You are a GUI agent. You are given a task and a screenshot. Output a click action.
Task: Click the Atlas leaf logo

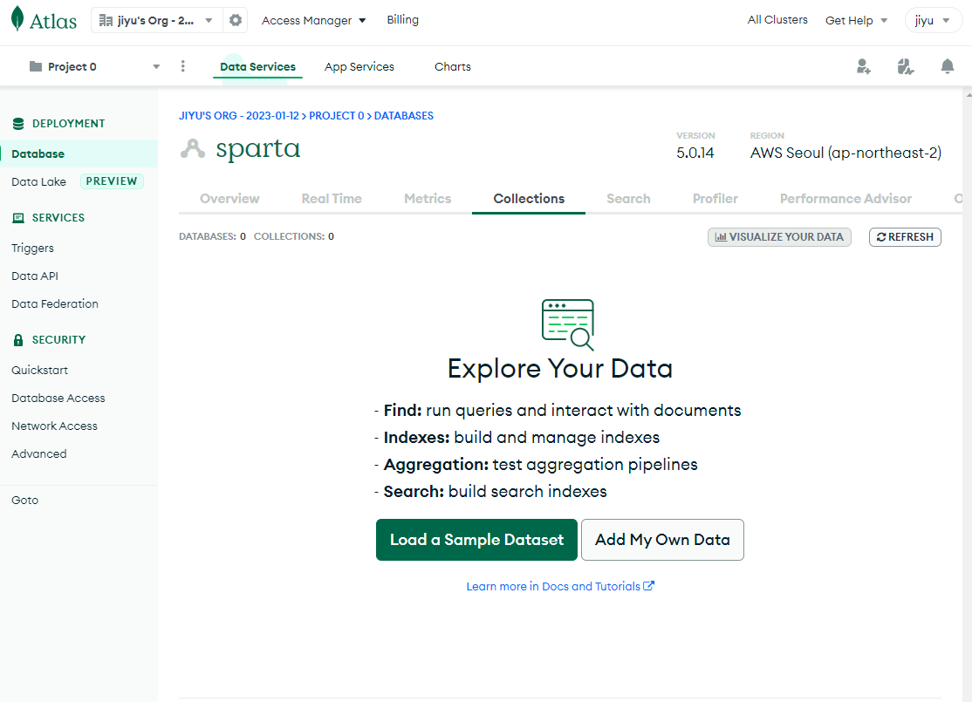pos(17,18)
